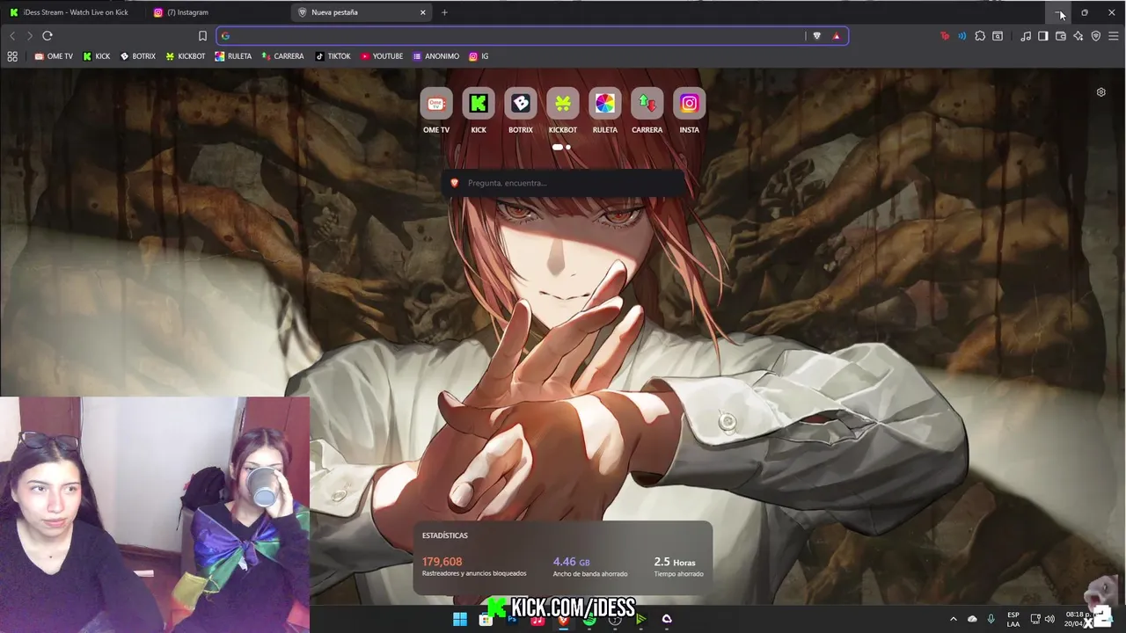Screen dimensions: 1126x633
Task: Click the 179,608 trackers blocked stat
Action: 473,567
